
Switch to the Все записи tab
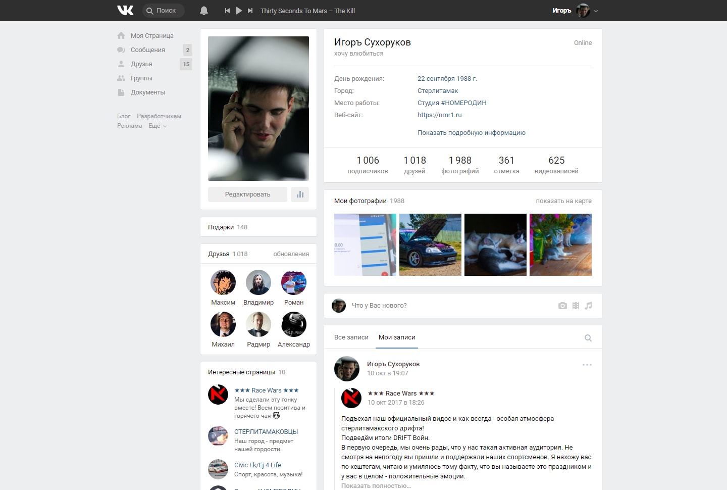[x=351, y=337]
